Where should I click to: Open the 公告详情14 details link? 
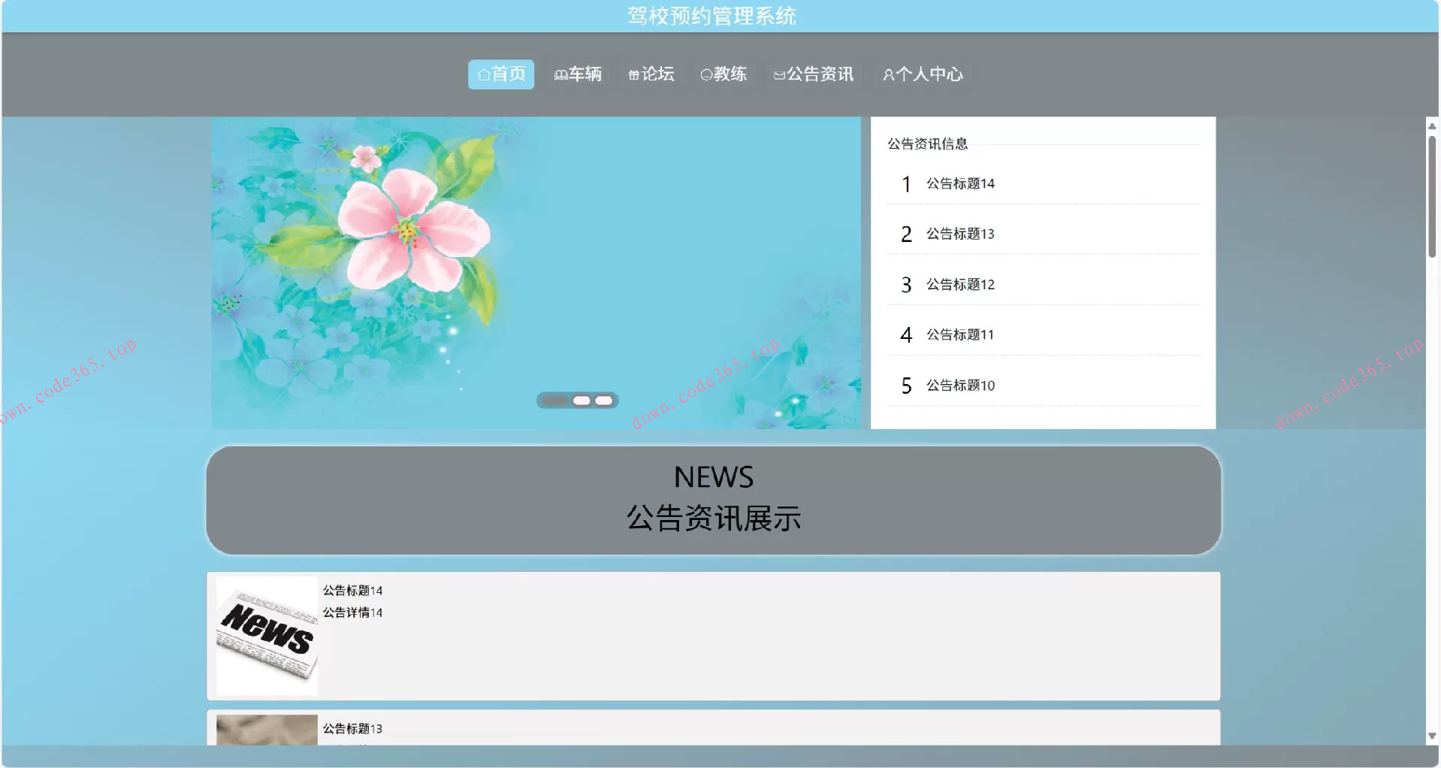(x=352, y=612)
